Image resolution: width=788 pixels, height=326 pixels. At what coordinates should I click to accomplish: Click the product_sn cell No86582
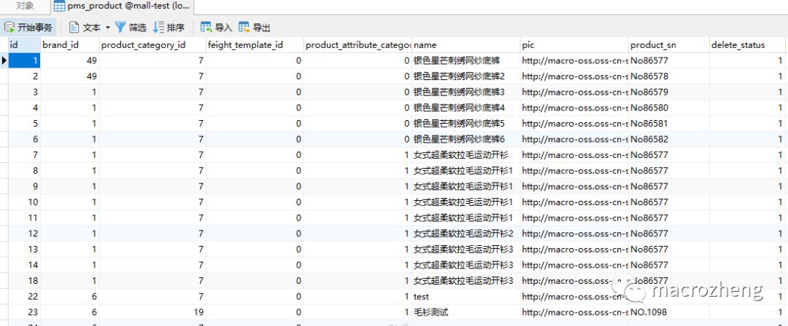[669, 139]
